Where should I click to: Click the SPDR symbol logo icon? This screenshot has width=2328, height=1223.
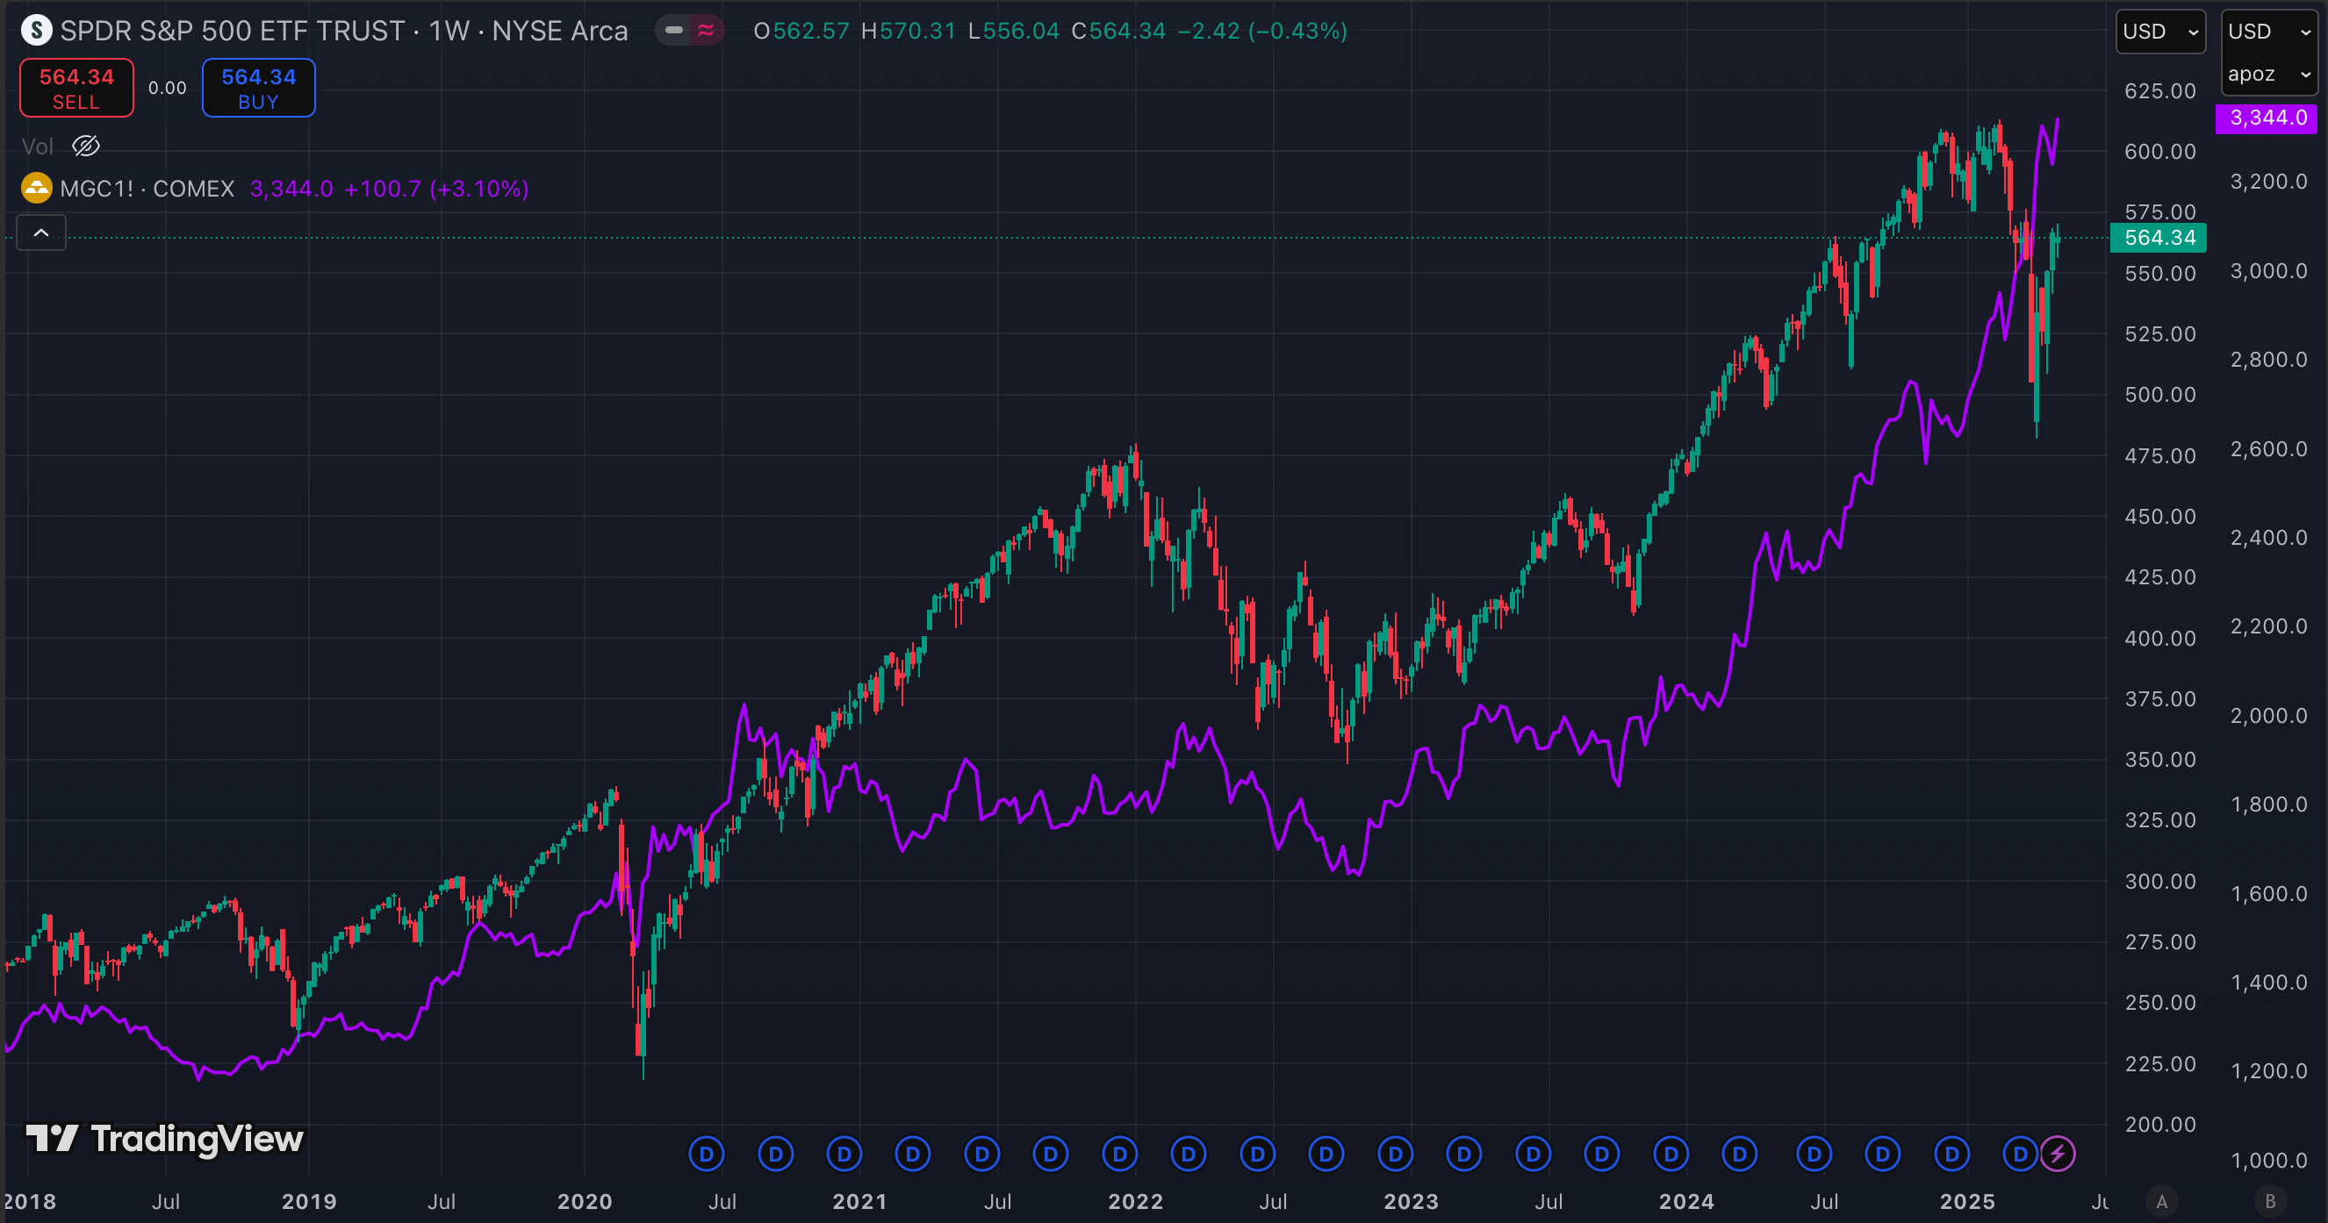pos(36,31)
